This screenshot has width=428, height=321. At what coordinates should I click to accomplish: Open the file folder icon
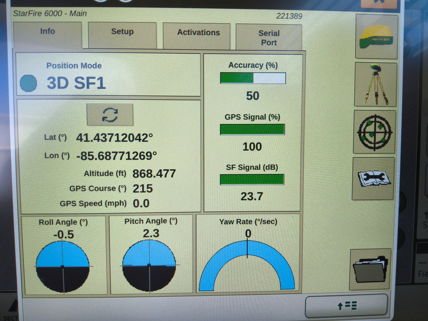click(x=370, y=269)
